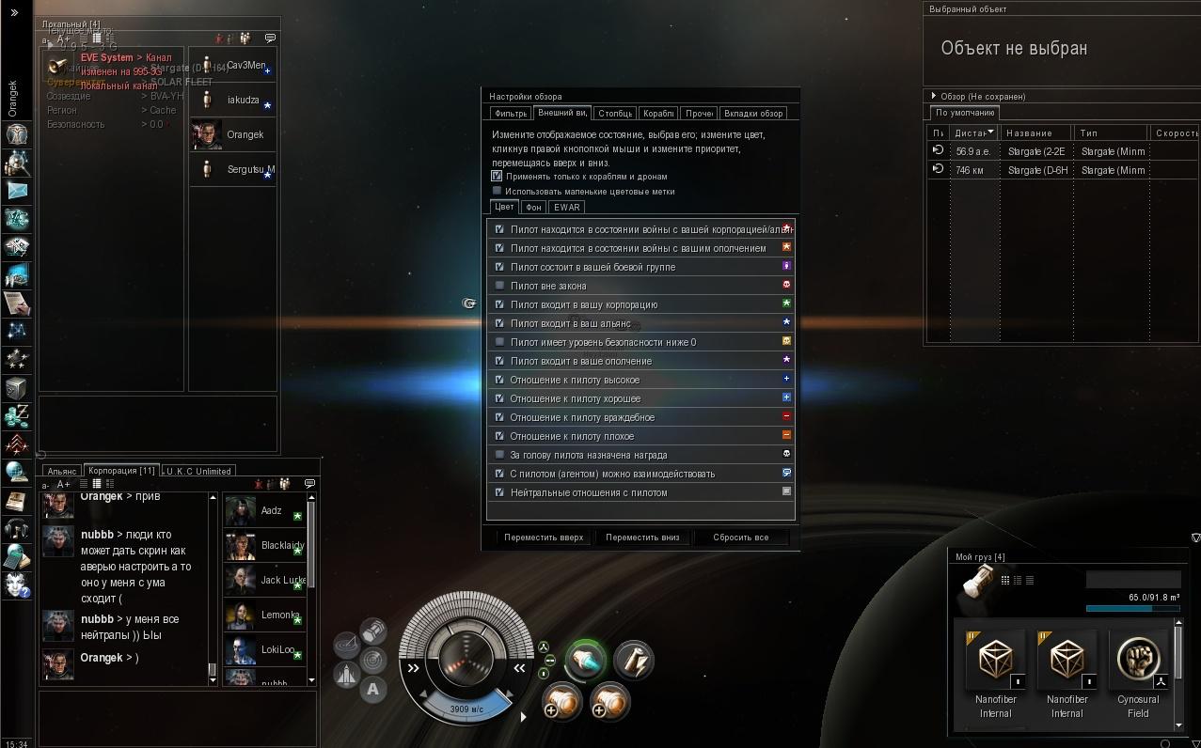Expand the Neocom with the top double-arrow
1201x748 pixels.
pos(14,12)
